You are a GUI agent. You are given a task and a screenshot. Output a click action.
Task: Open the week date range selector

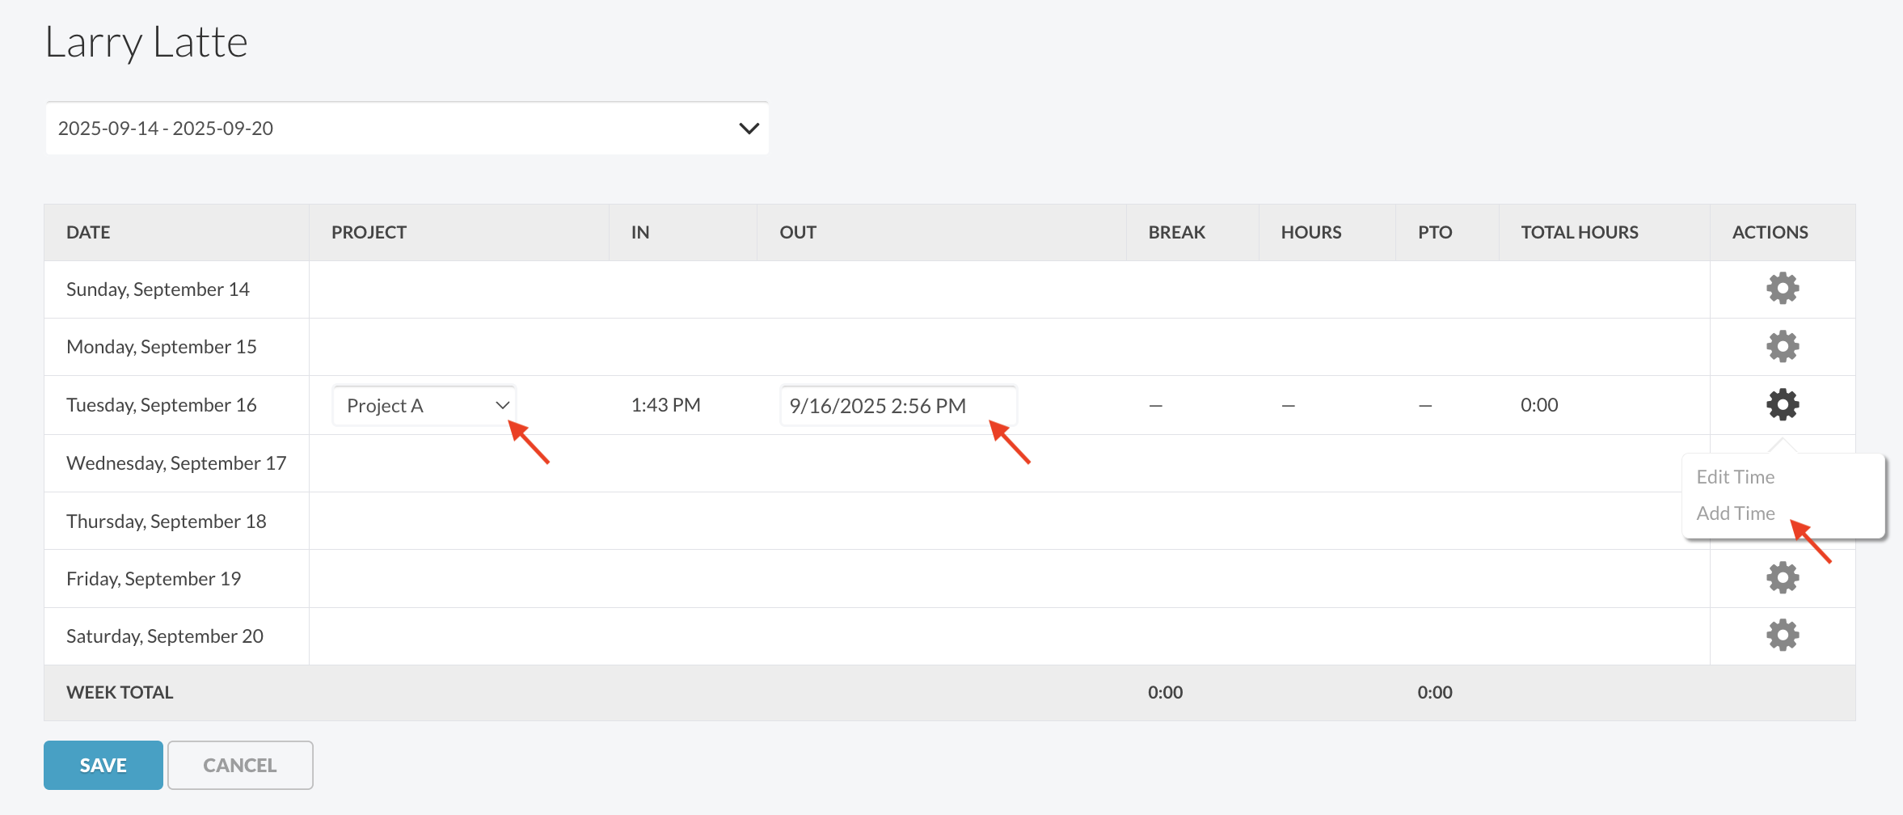(407, 129)
